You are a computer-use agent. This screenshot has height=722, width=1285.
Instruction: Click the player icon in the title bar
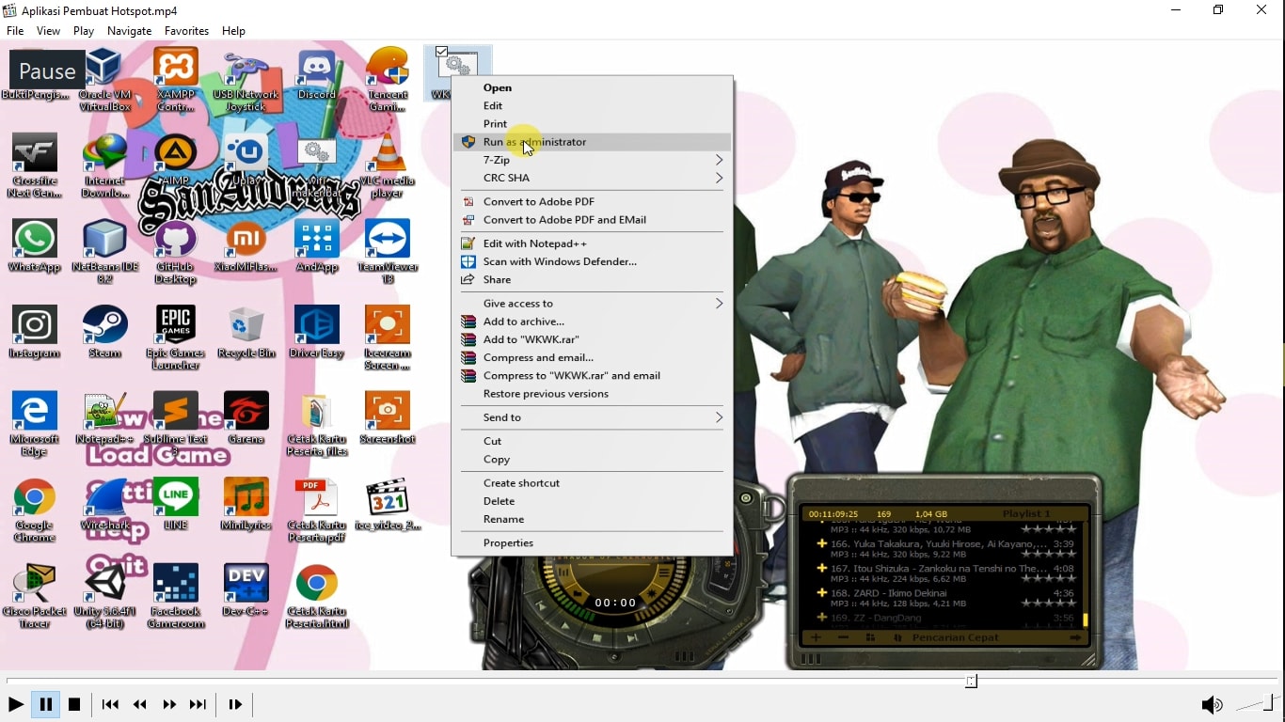9,10
